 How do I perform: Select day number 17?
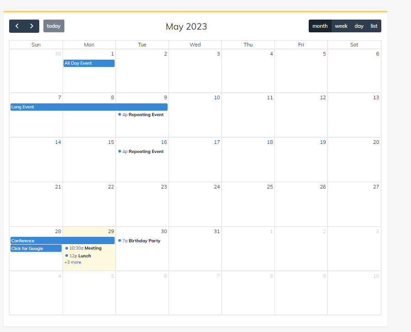[x=217, y=142]
